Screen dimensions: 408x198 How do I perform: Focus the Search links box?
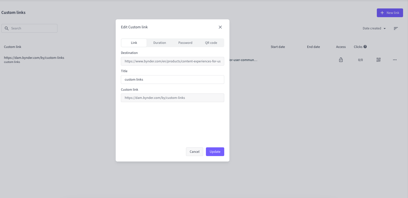click(x=30, y=28)
